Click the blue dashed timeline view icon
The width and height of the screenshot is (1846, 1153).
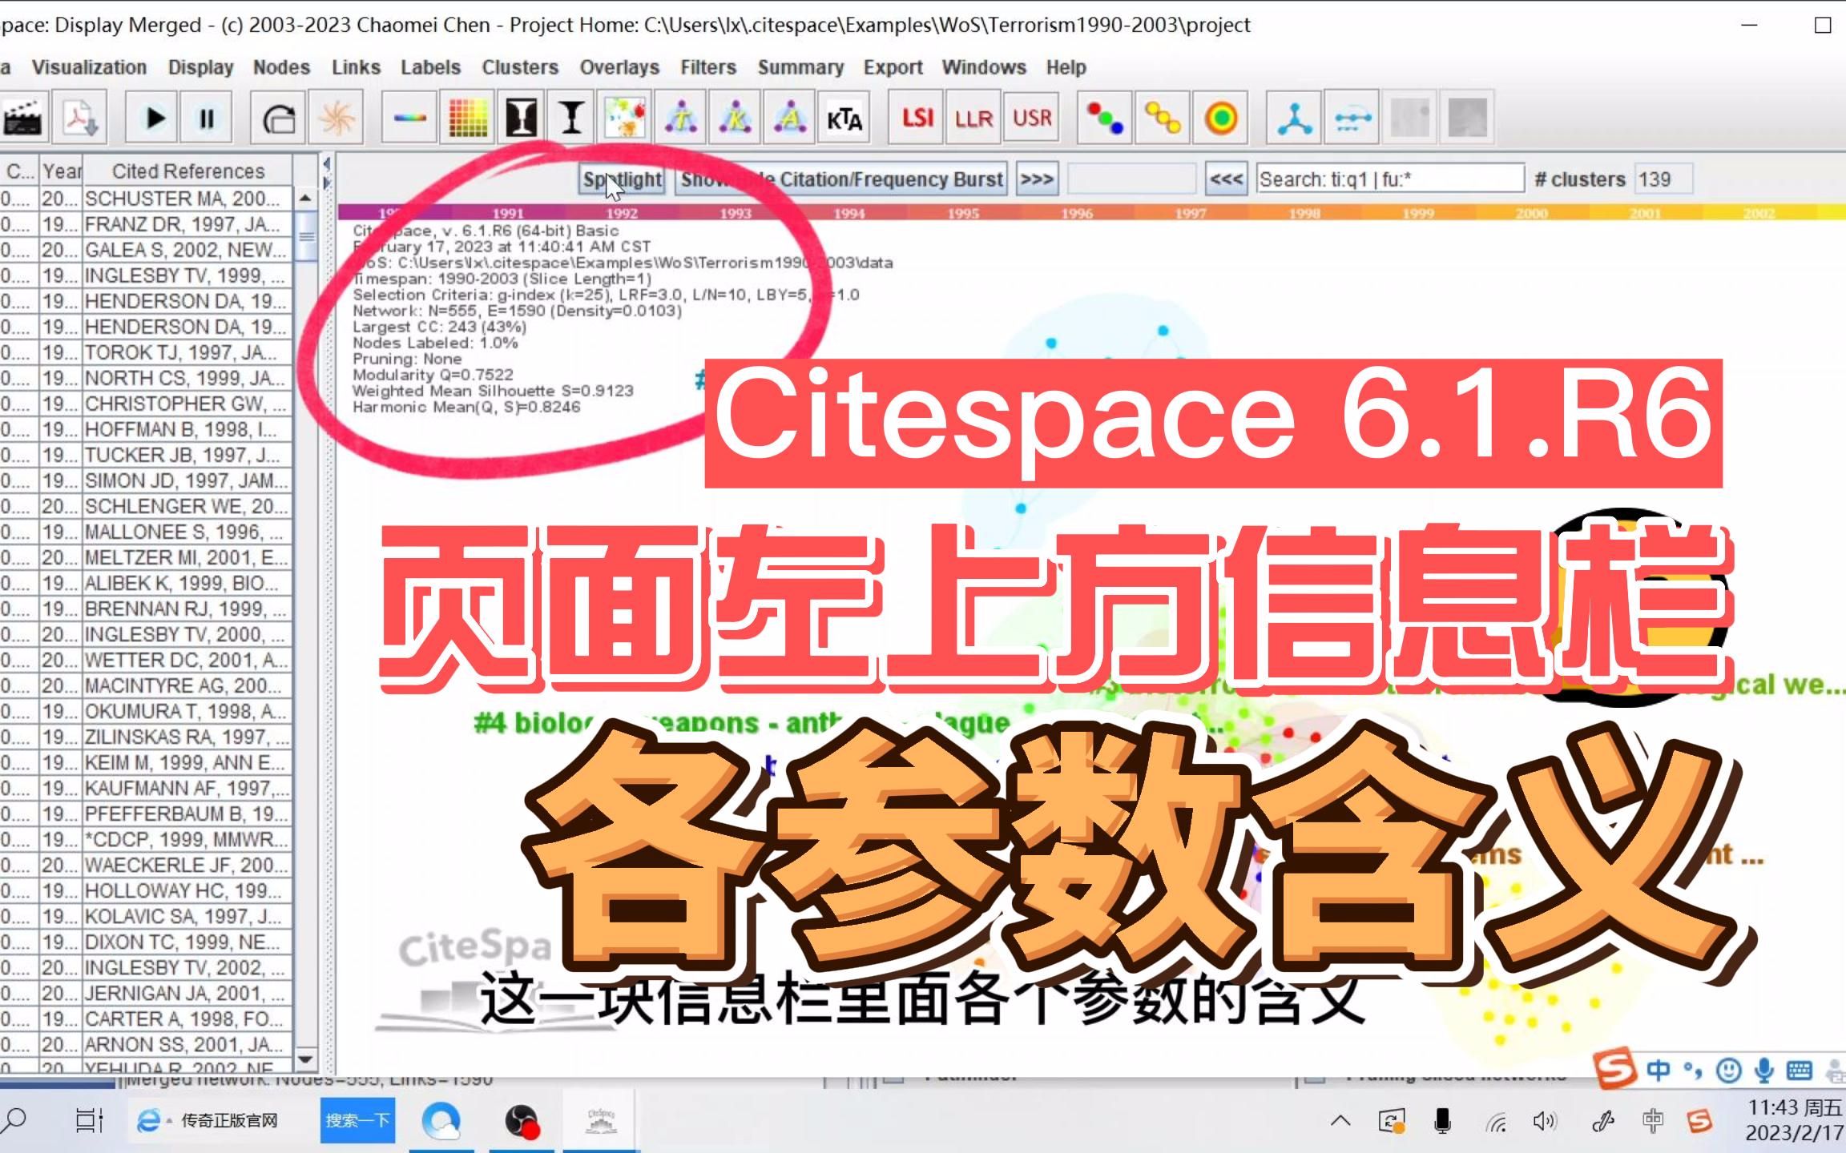click(1352, 119)
